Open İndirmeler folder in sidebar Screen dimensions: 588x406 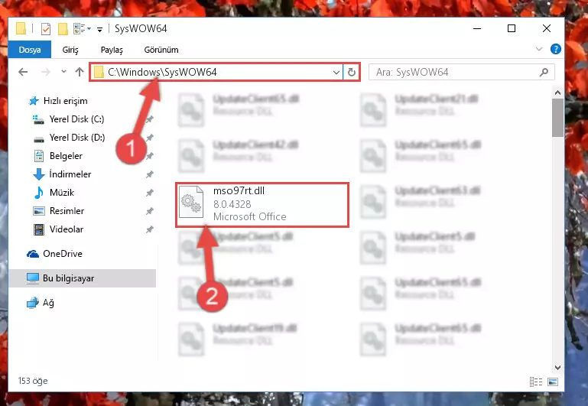pos(70,174)
